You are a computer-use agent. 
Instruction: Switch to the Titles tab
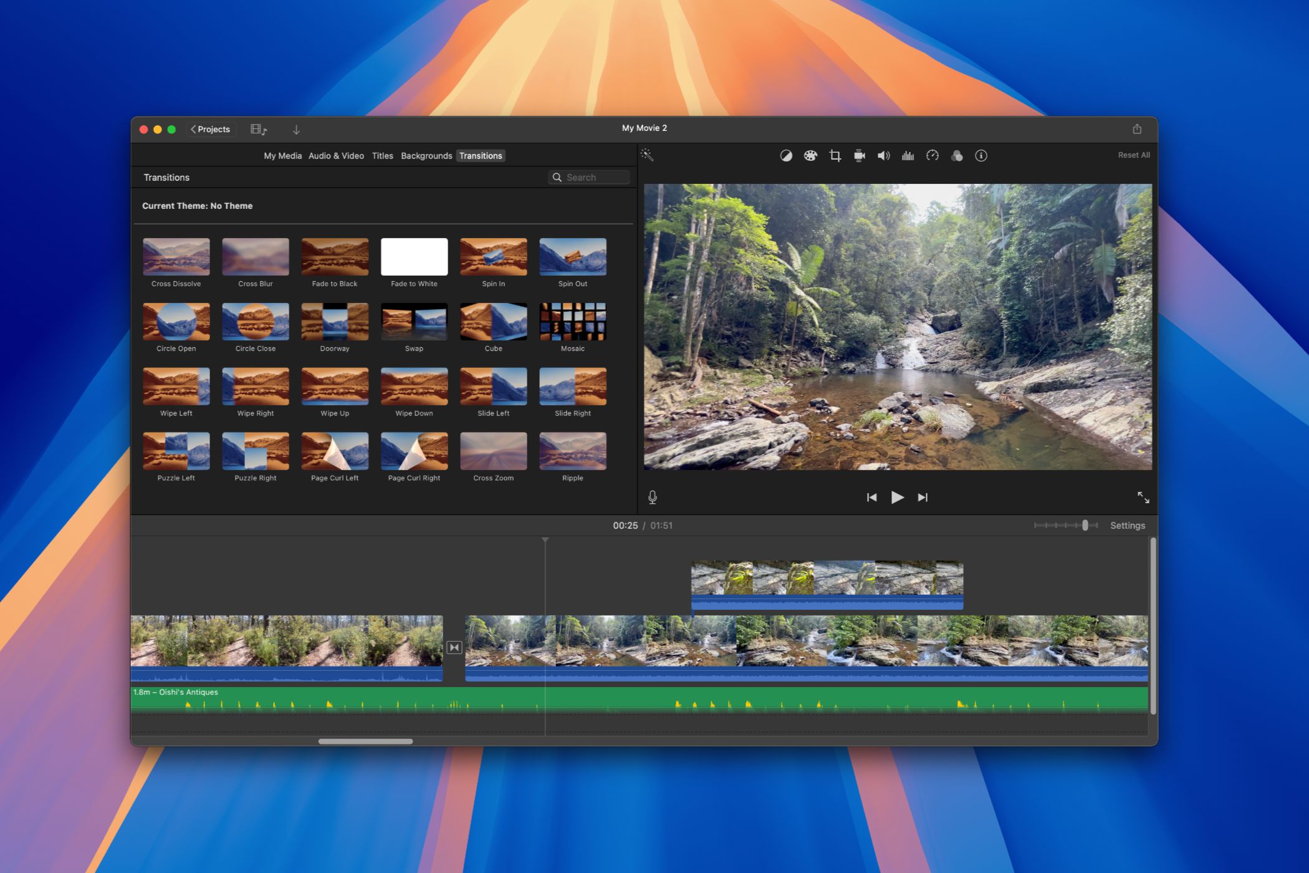[381, 155]
